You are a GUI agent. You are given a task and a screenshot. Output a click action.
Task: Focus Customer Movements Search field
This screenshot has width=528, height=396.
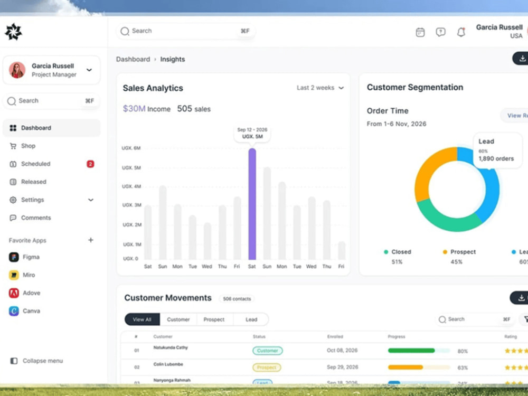(x=476, y=319)
